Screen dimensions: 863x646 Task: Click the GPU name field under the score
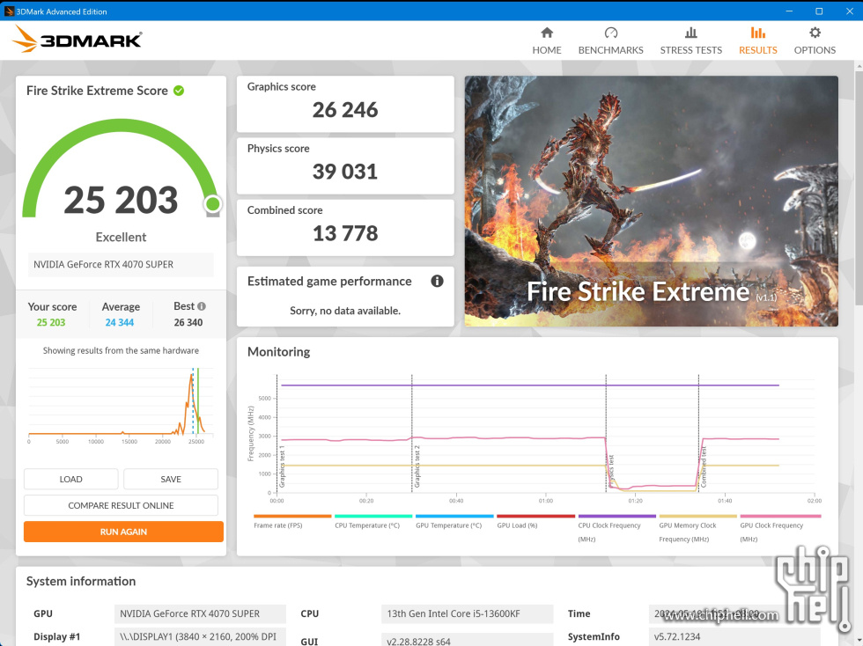pyautogui.click(x=121, y=265)
